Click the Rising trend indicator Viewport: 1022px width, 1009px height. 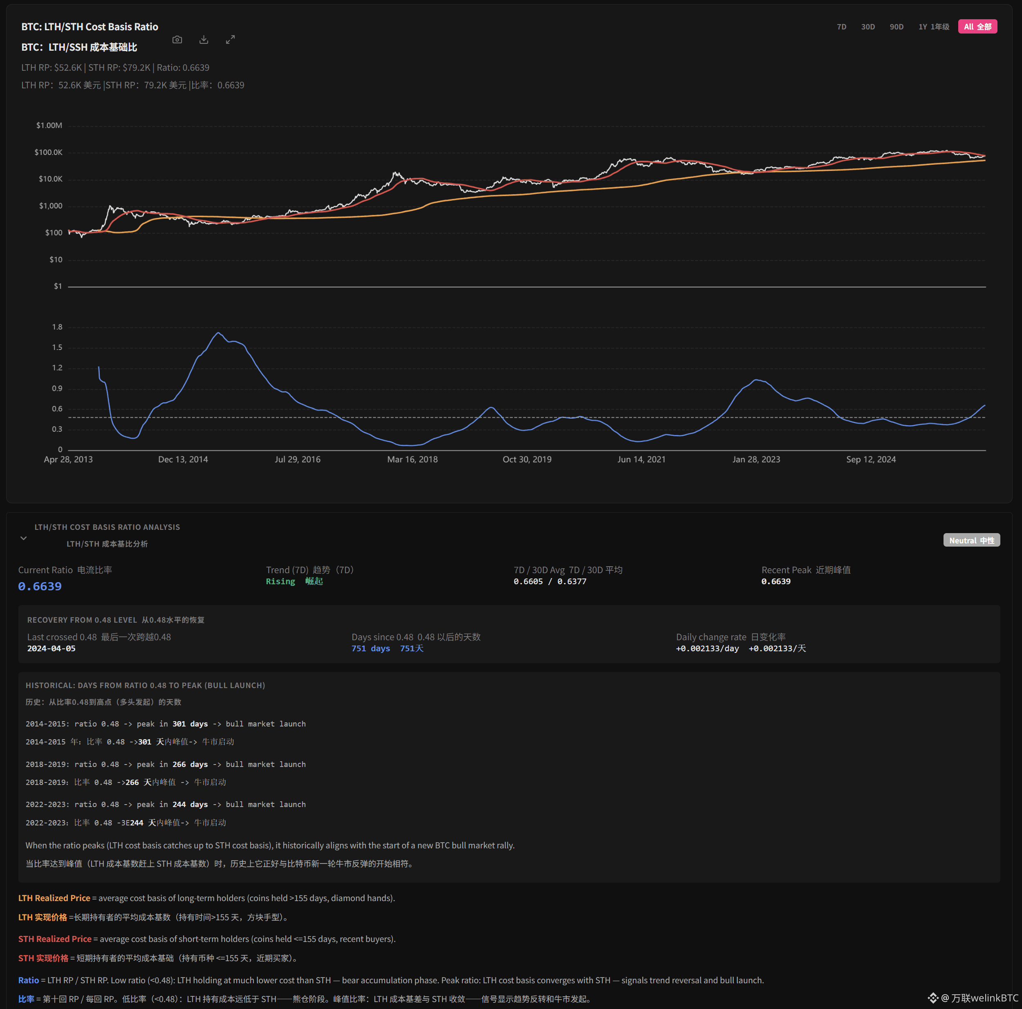coord(280,581)
